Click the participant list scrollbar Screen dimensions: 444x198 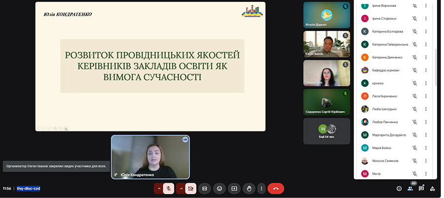point(436,67)
